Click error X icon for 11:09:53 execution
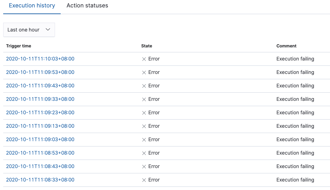This screenshot has width=330, height=190. (x=144, y=73)
